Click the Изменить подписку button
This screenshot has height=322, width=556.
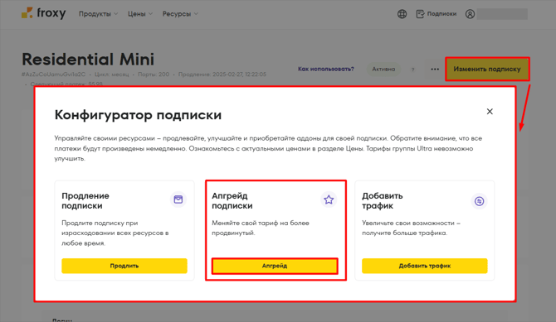pyautogui.click(x=487, y=69)
